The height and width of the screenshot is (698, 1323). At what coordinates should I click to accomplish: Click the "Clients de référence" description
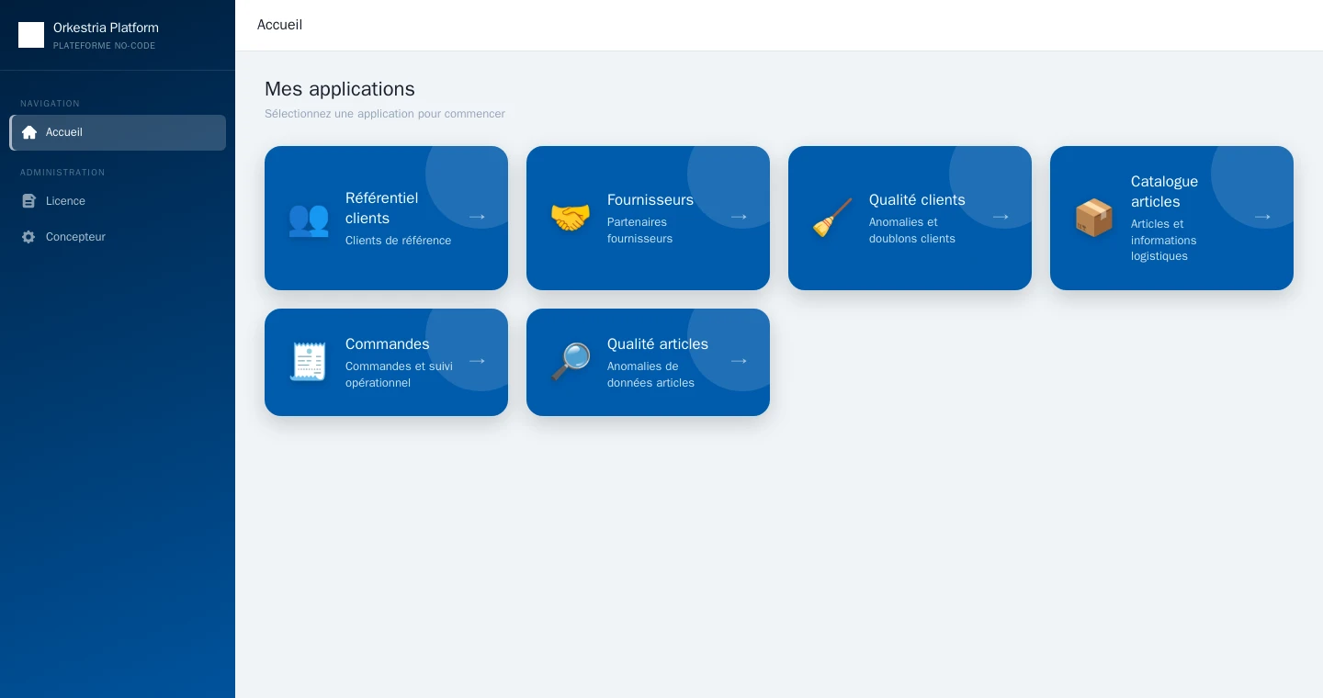(399, 241)
